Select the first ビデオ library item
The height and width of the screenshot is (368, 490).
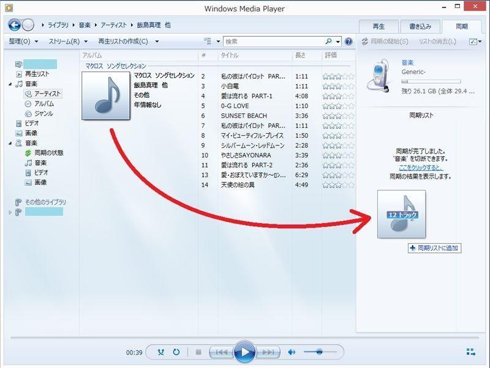point(32,123)
